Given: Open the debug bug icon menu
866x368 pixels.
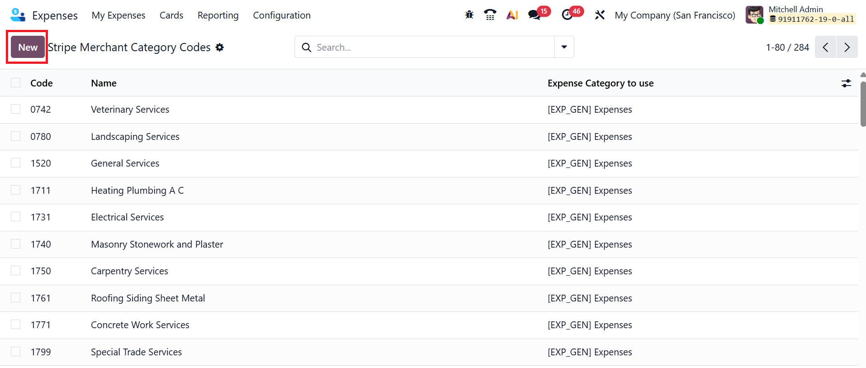Looking at the screenshot, I should [x=469, y=15].
